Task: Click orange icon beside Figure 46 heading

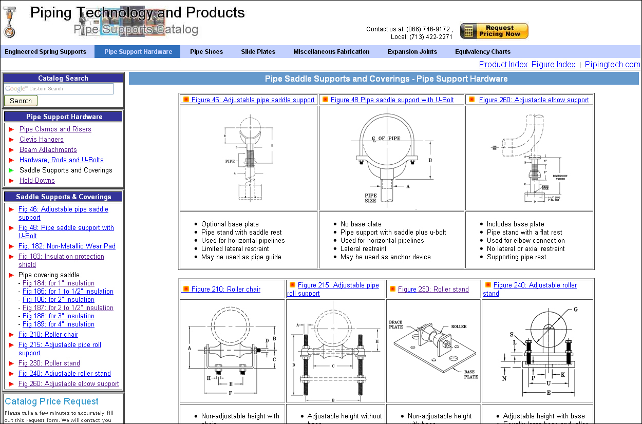Action: [186, 100]
